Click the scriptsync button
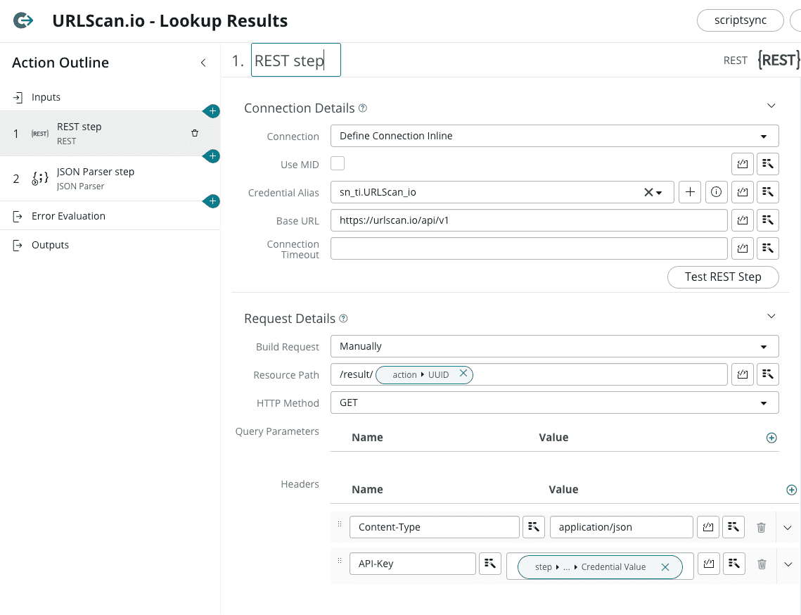Image resolution: width=801 pixels, height=615 pixels. pyautogui.click(x=741, y=20)
